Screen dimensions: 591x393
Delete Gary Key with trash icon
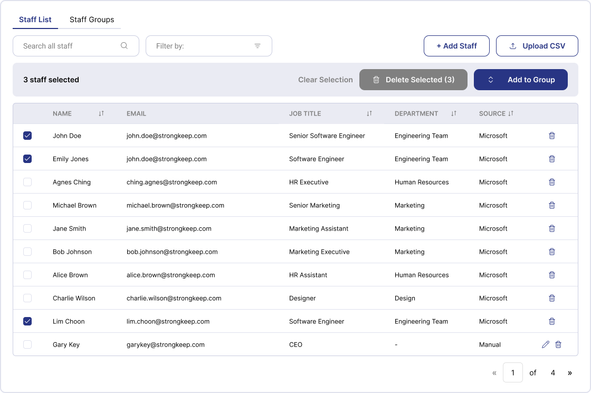tap(558, 344)
